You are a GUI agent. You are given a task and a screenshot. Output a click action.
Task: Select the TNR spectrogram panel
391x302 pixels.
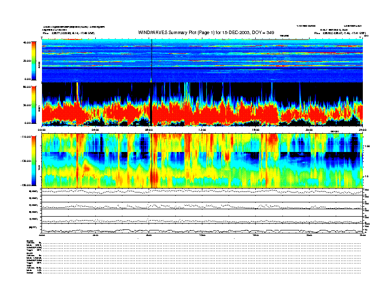click(x=202, y=161)
